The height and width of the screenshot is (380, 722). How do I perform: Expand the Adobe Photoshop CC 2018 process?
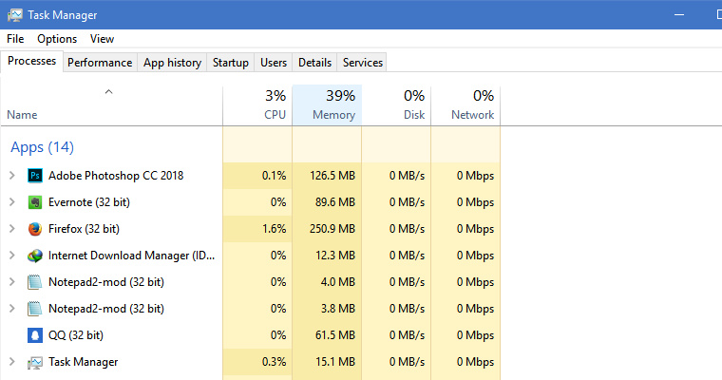tap(11, 176)
